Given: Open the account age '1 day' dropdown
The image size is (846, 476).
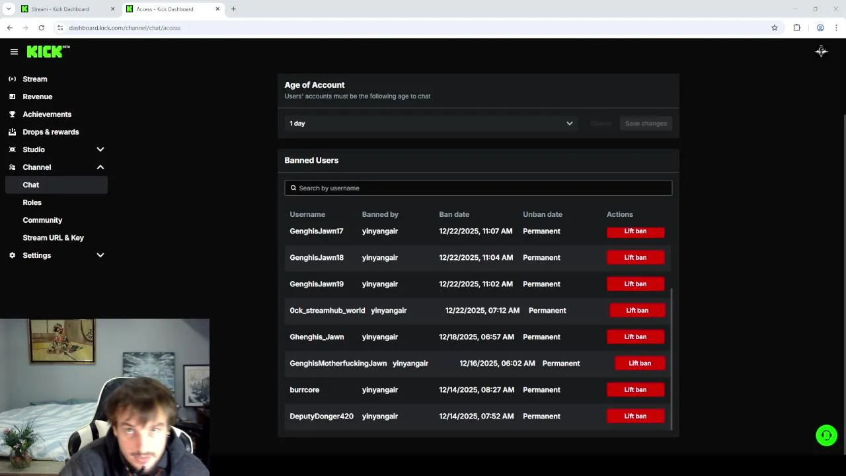Looking at the screenshot, I should [431, 124].
